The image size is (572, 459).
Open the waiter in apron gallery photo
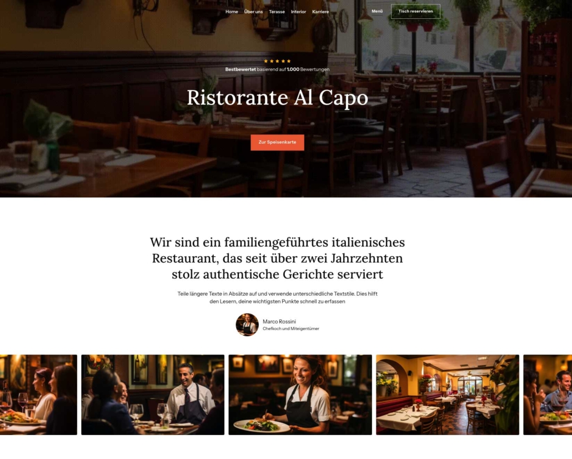click(153, 395)
